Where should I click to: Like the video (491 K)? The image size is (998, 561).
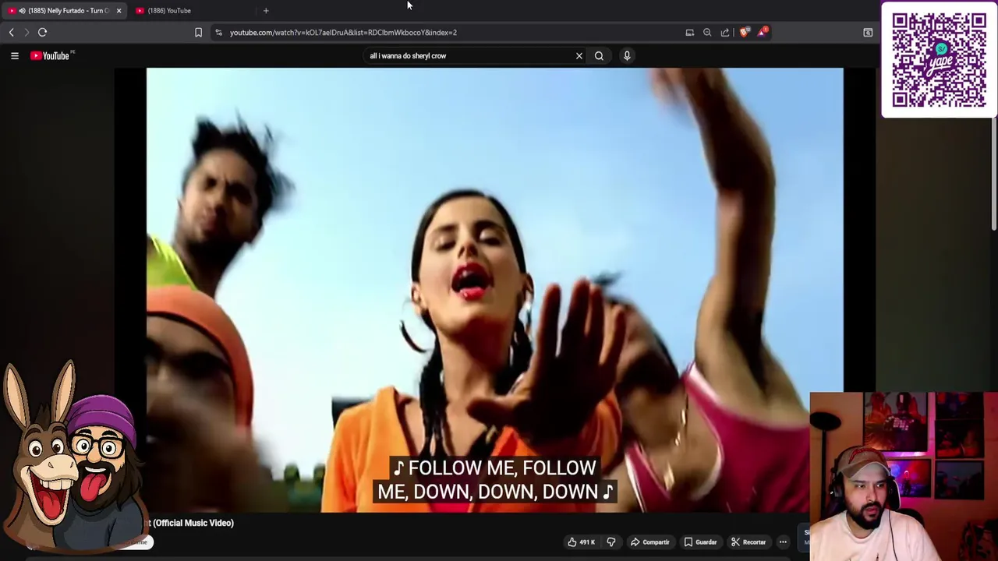tap(581, 542)
